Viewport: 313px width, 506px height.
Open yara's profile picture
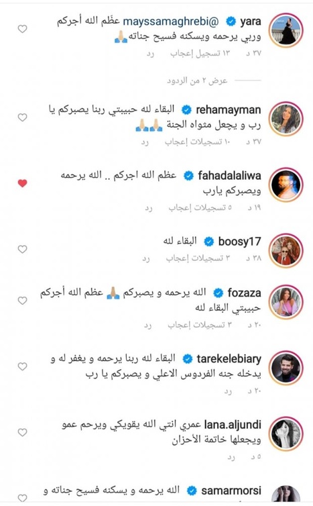click(286, 31)
